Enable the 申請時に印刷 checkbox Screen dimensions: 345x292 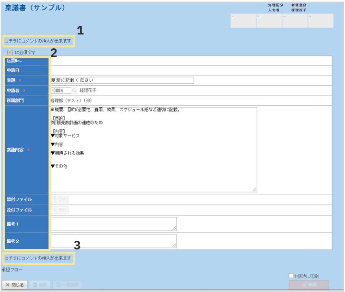[x=291, y=276]
